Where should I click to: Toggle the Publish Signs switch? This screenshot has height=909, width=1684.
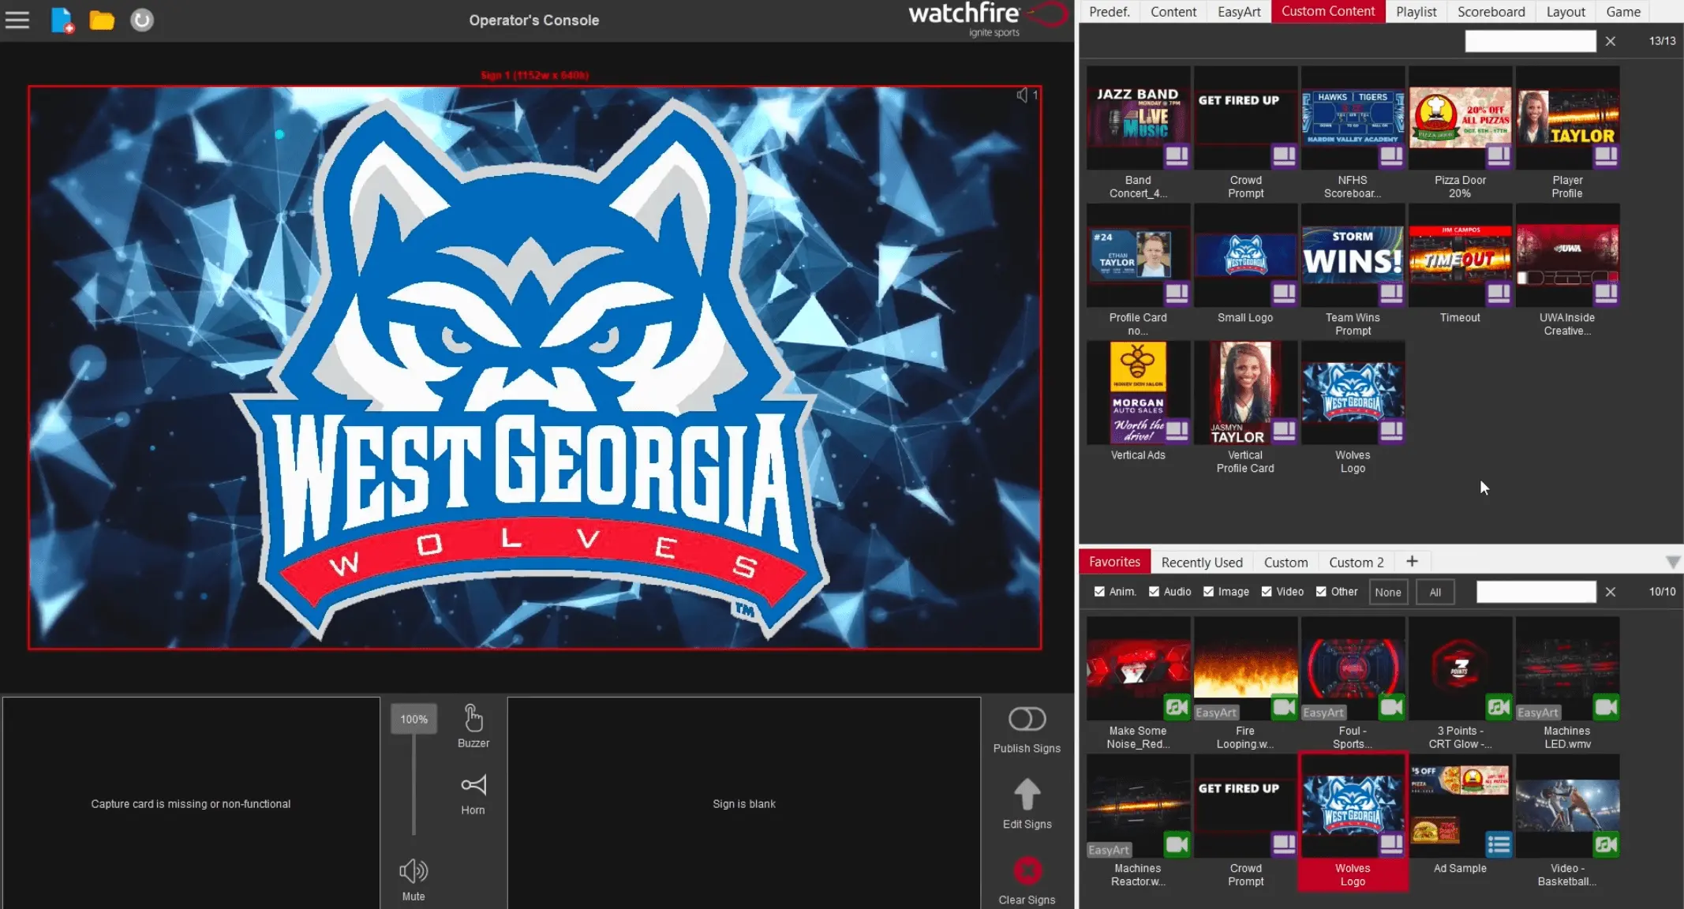point(1027,719)
